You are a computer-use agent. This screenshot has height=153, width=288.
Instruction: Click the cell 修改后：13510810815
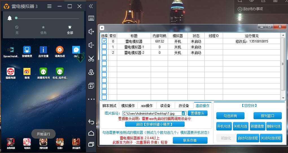click(252, 41)
